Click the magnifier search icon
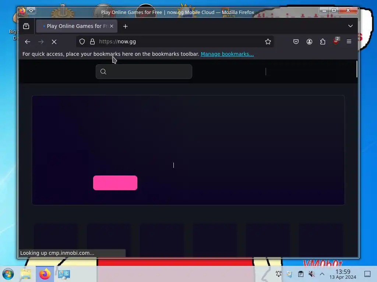Image resolution: width=377 pixels, height=282 pixels. pyautogui.click(x=103, y=72)
